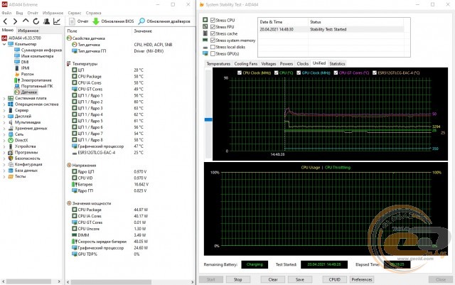The width and height of the screenshot is (455, 285).
Task: Select the Stability Test Started log row
Action: 331,29
